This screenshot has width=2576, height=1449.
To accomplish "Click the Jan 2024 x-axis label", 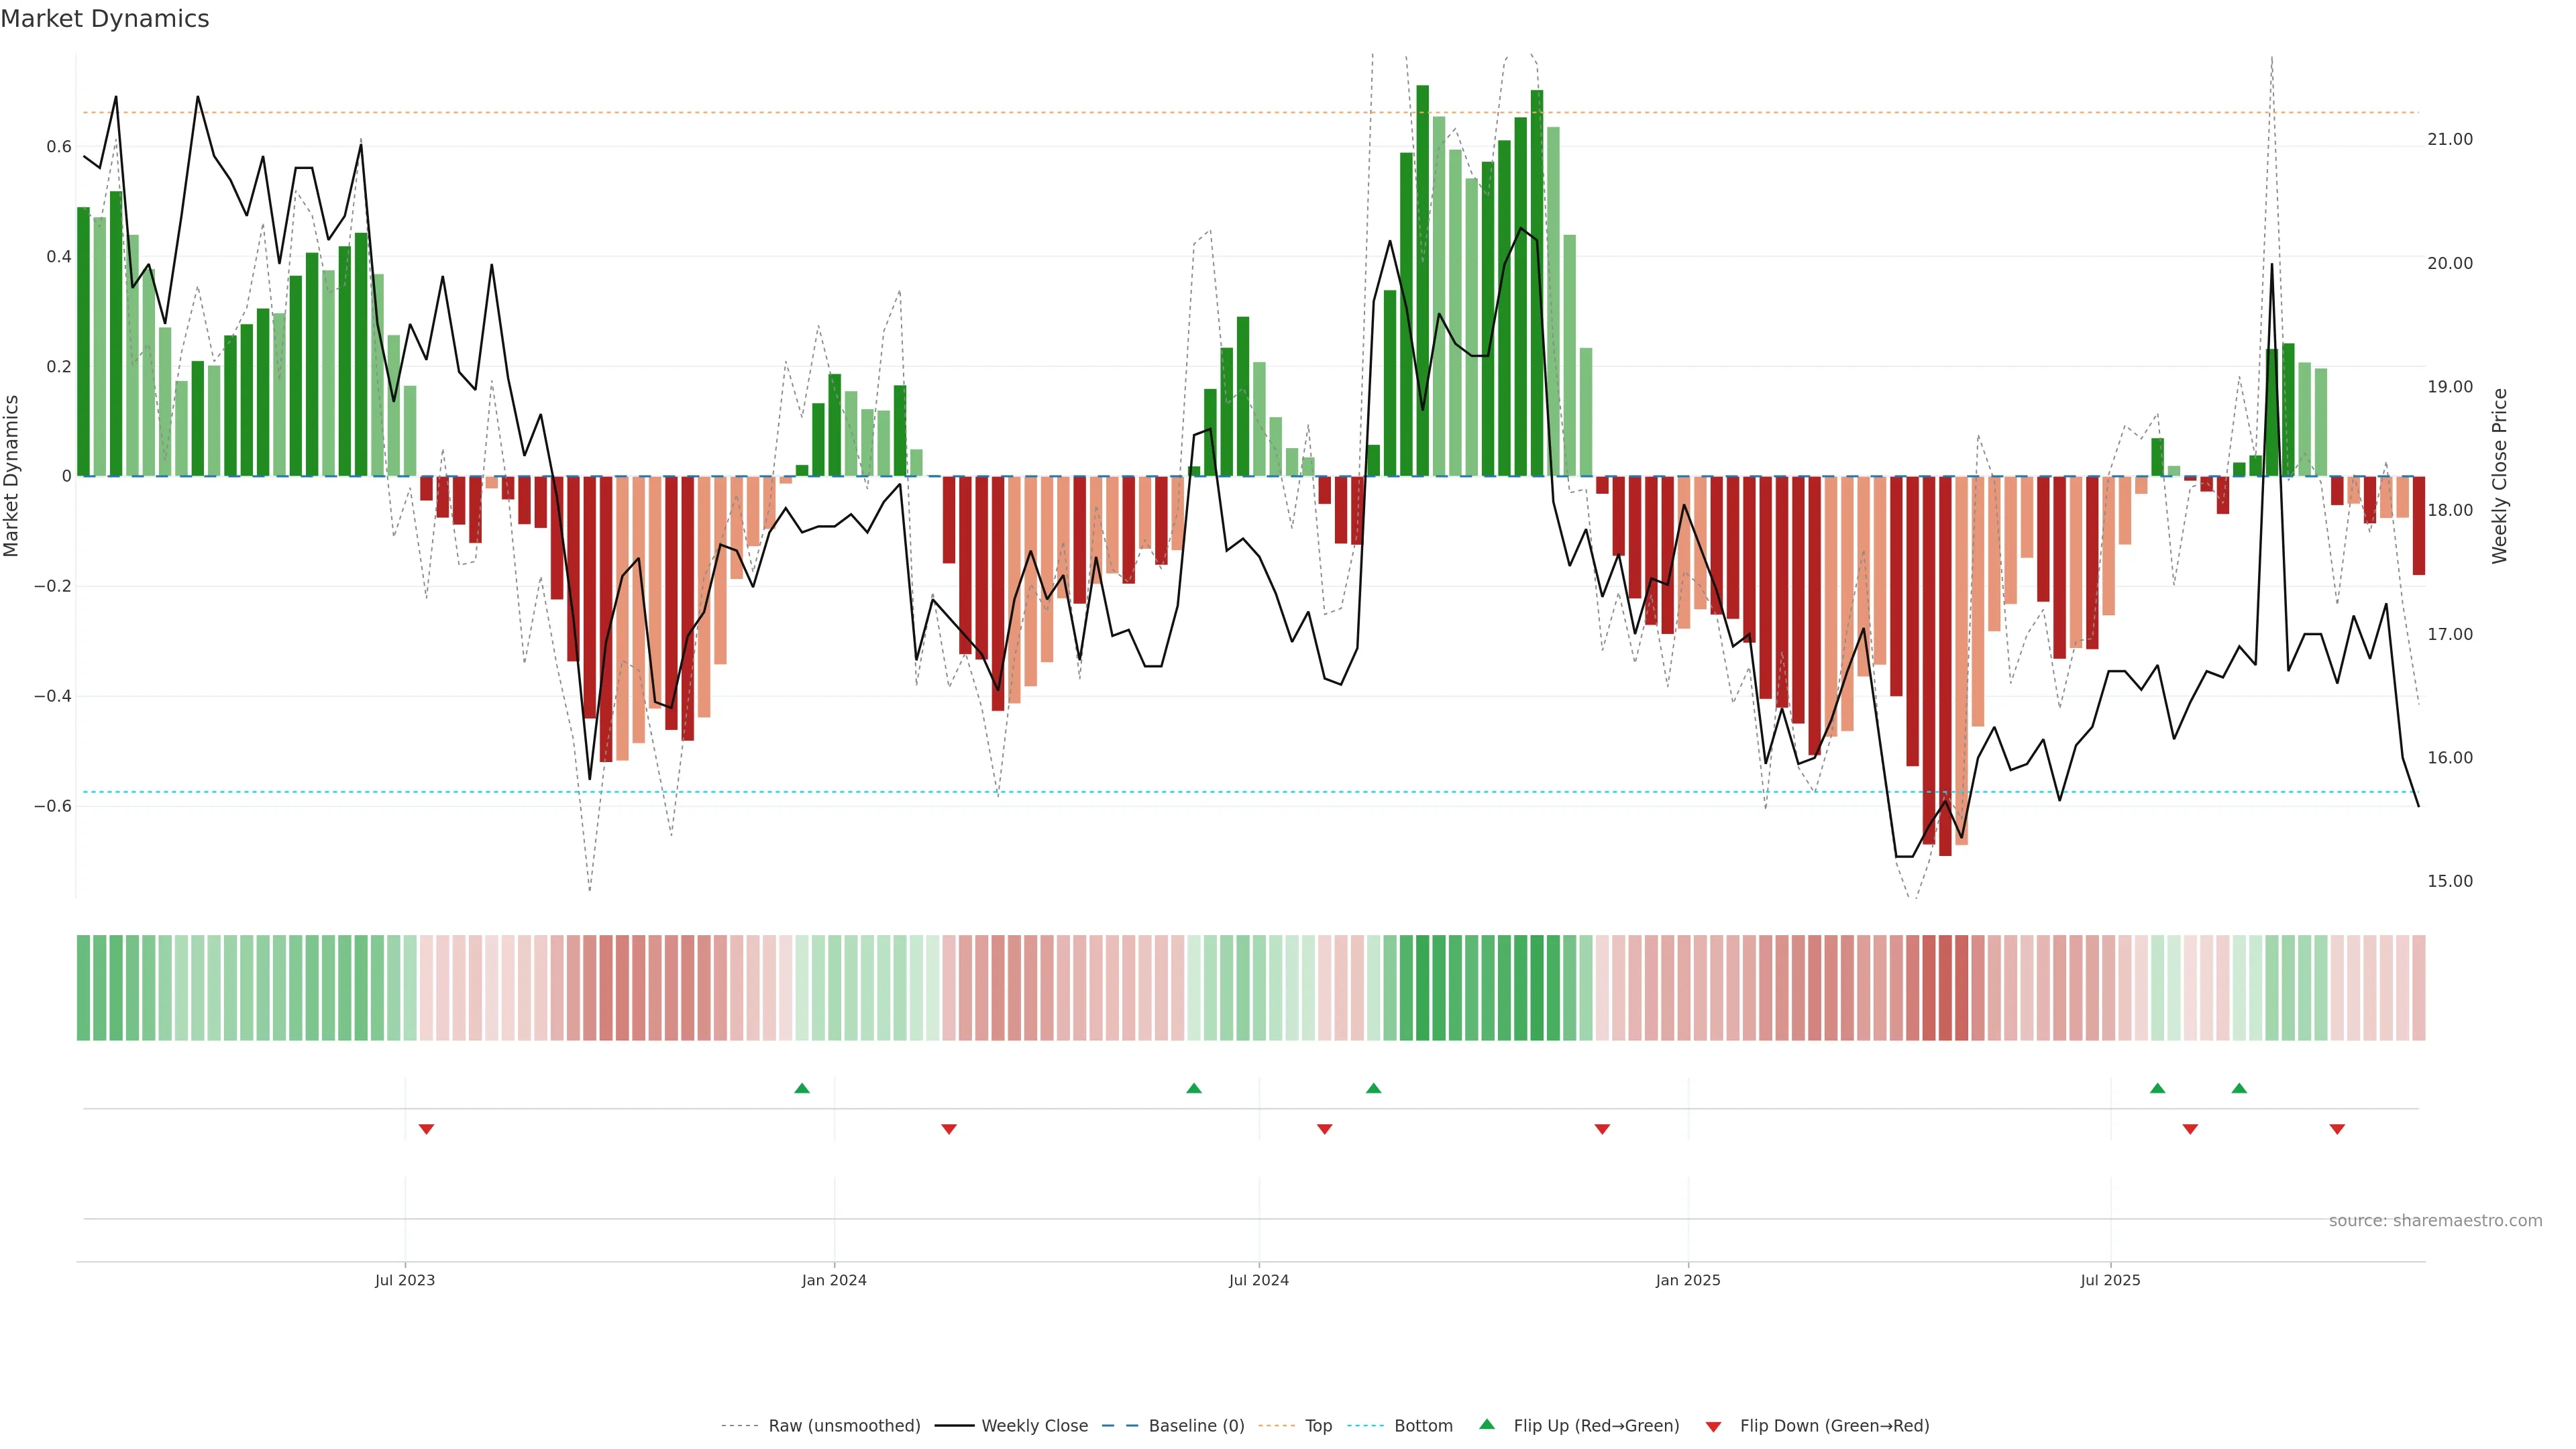I will pos(834,1280).
